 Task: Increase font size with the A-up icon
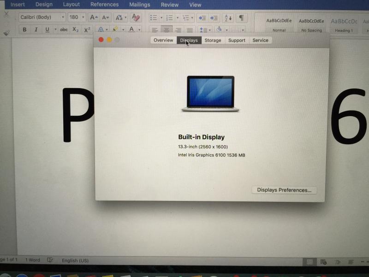click(94, 18)
